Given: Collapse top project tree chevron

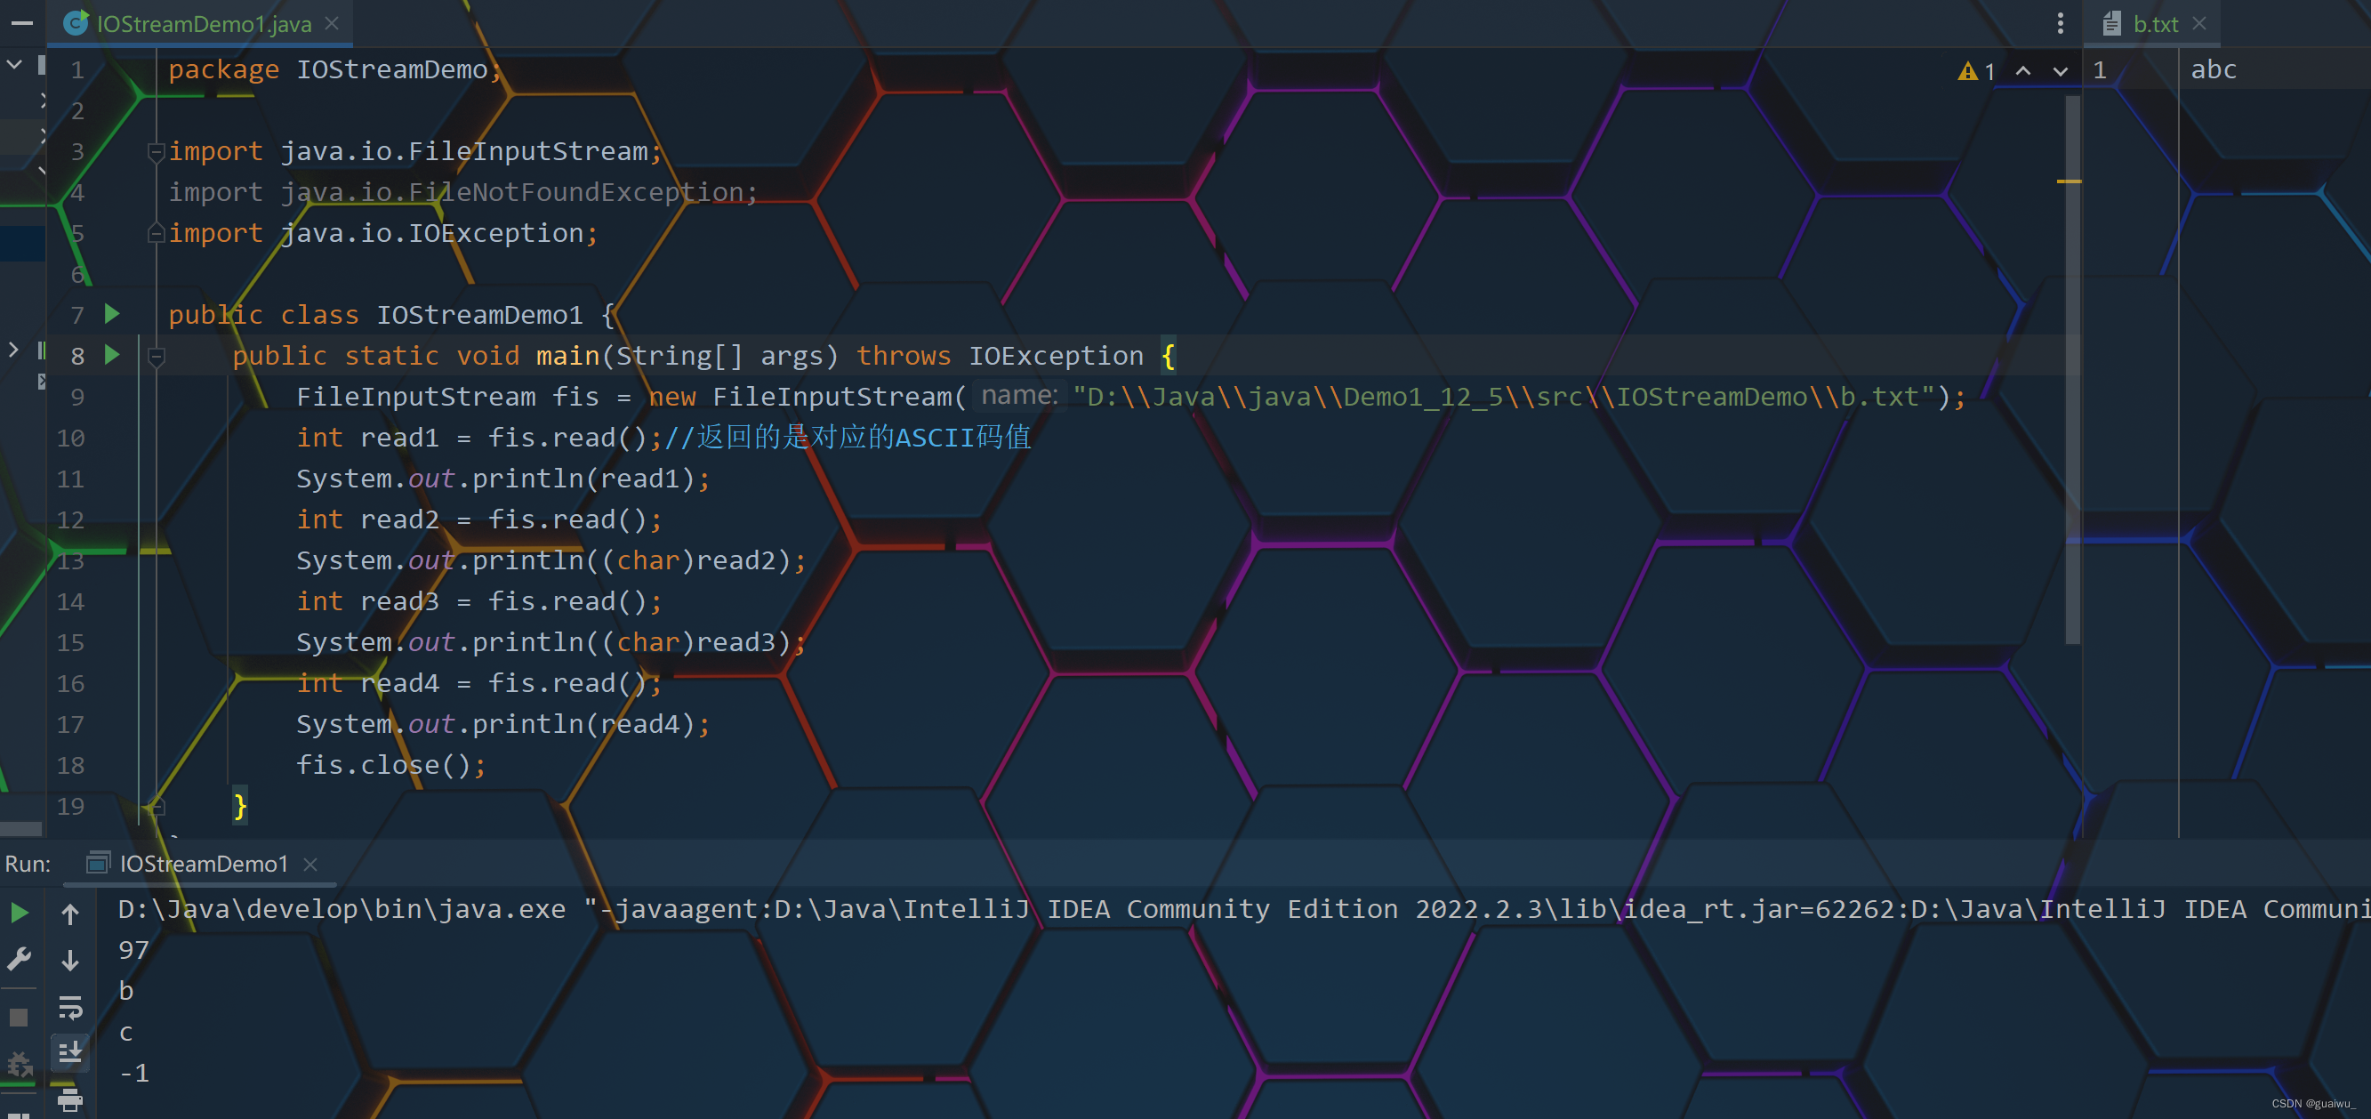Looking at the screenshot, I should [14, 64].
